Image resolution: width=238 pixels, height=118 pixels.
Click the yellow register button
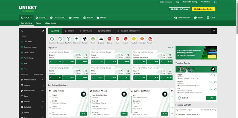(204, 9)
